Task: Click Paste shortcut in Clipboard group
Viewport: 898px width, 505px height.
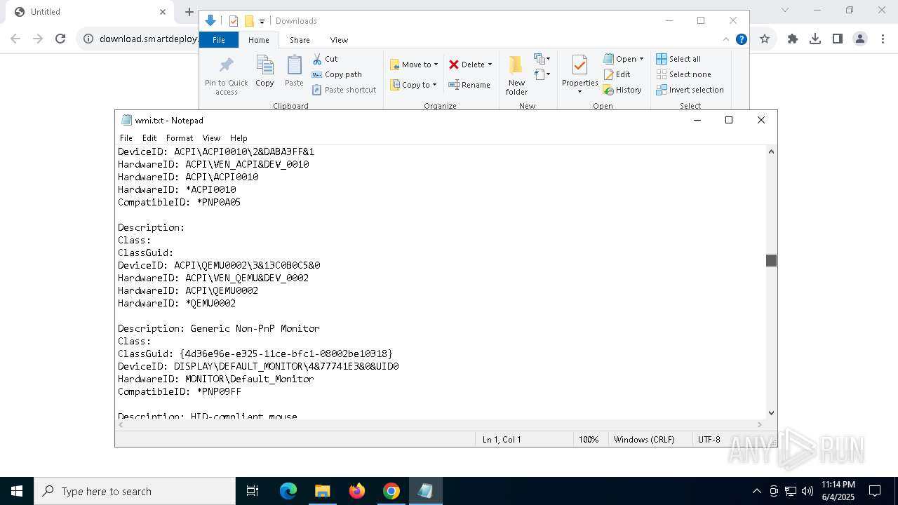Action: tap(344, 90)
